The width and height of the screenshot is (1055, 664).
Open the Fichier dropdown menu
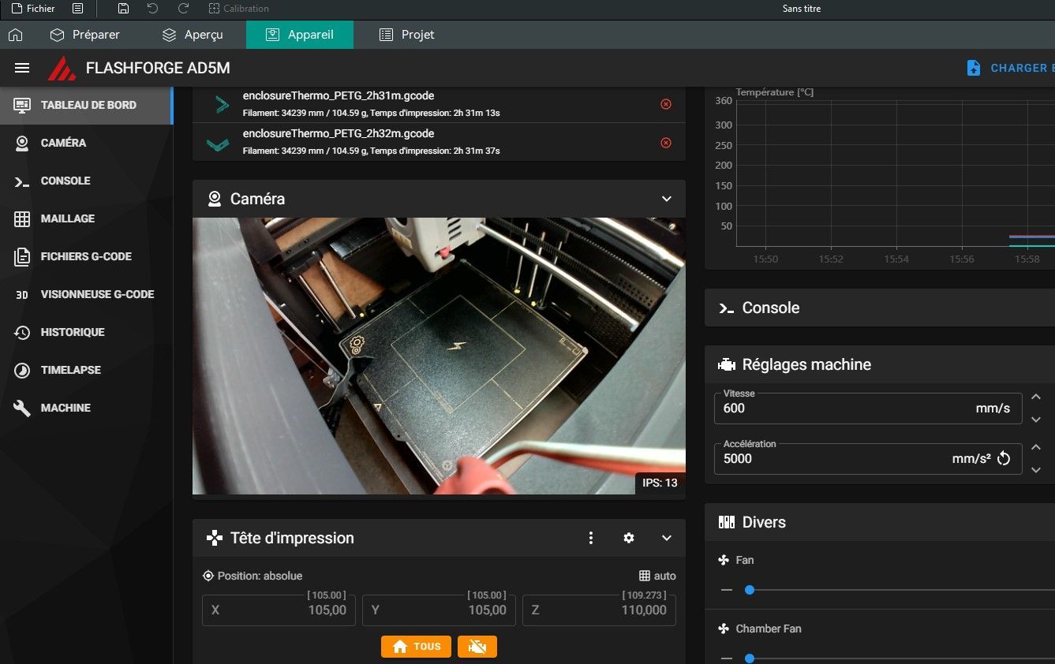pos(34,9)
